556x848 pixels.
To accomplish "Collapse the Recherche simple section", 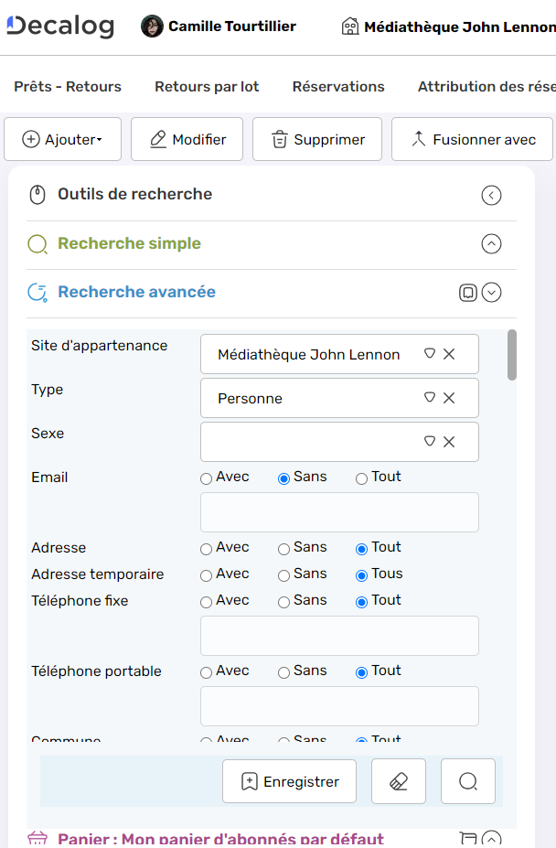I will coord(491,244).
